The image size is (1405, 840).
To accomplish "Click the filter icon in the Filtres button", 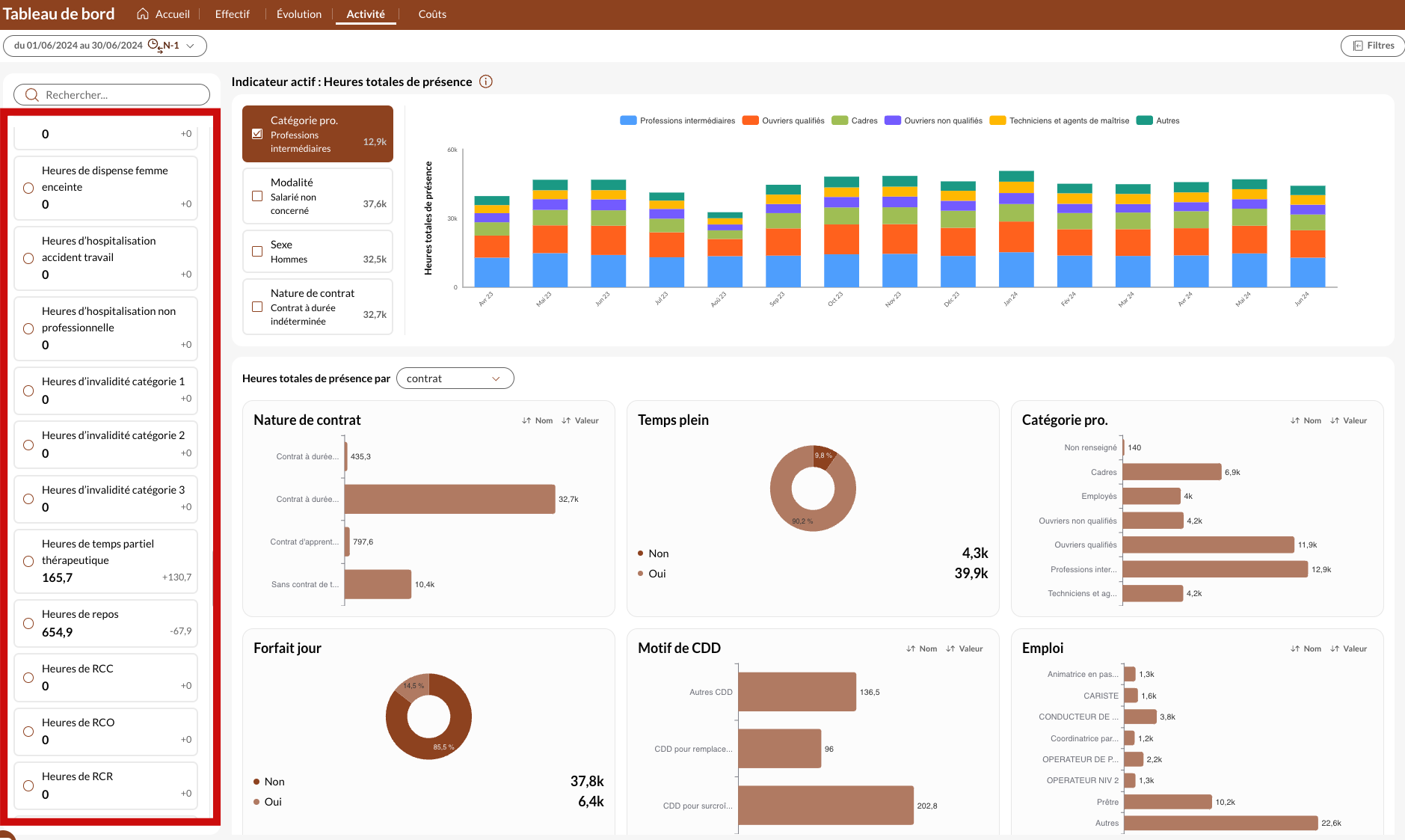I will pyautogui.click(x=1358, y=46).
